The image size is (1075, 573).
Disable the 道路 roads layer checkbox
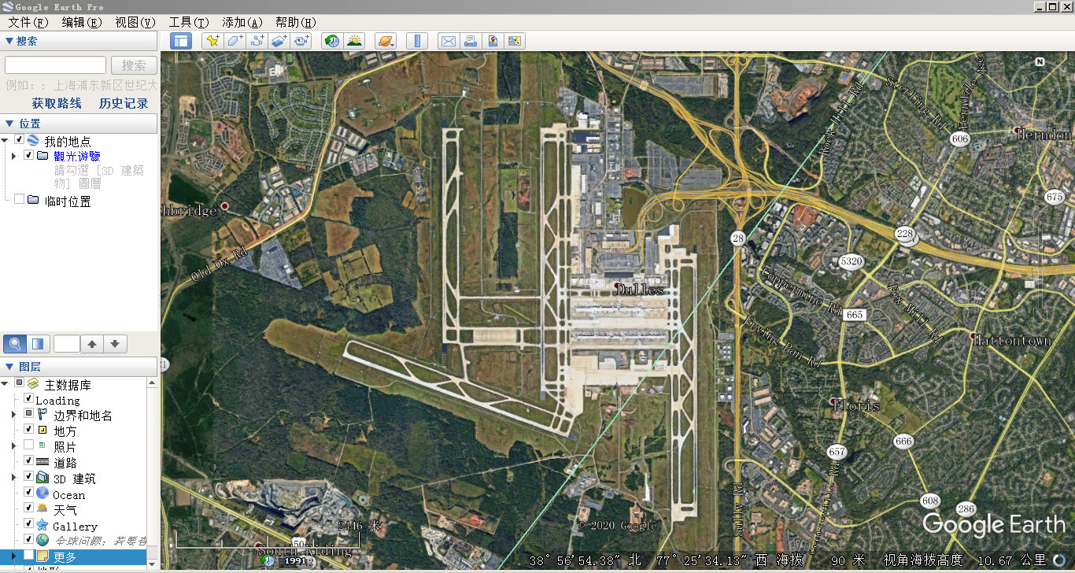(28, 461)
